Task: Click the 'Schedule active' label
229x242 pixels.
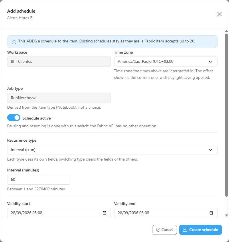Action: tap(37, 118)
